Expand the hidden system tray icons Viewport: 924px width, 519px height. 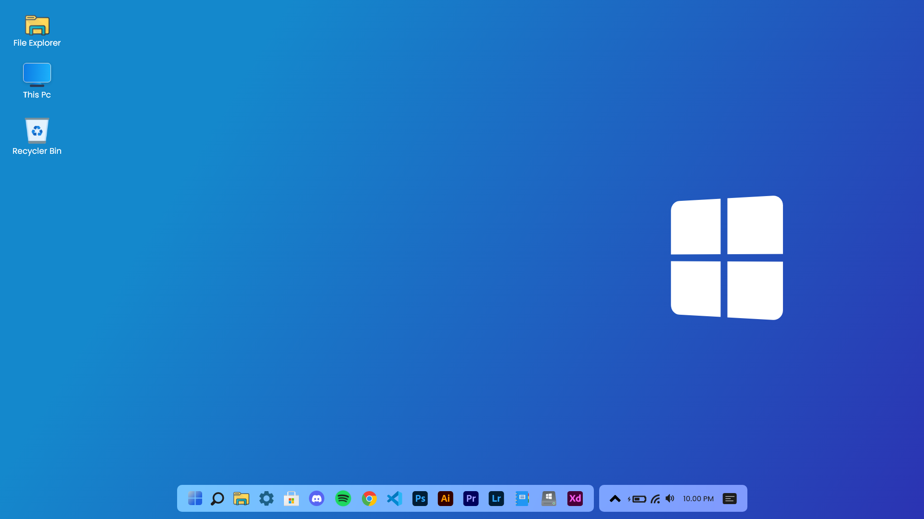tap(615, 498)
